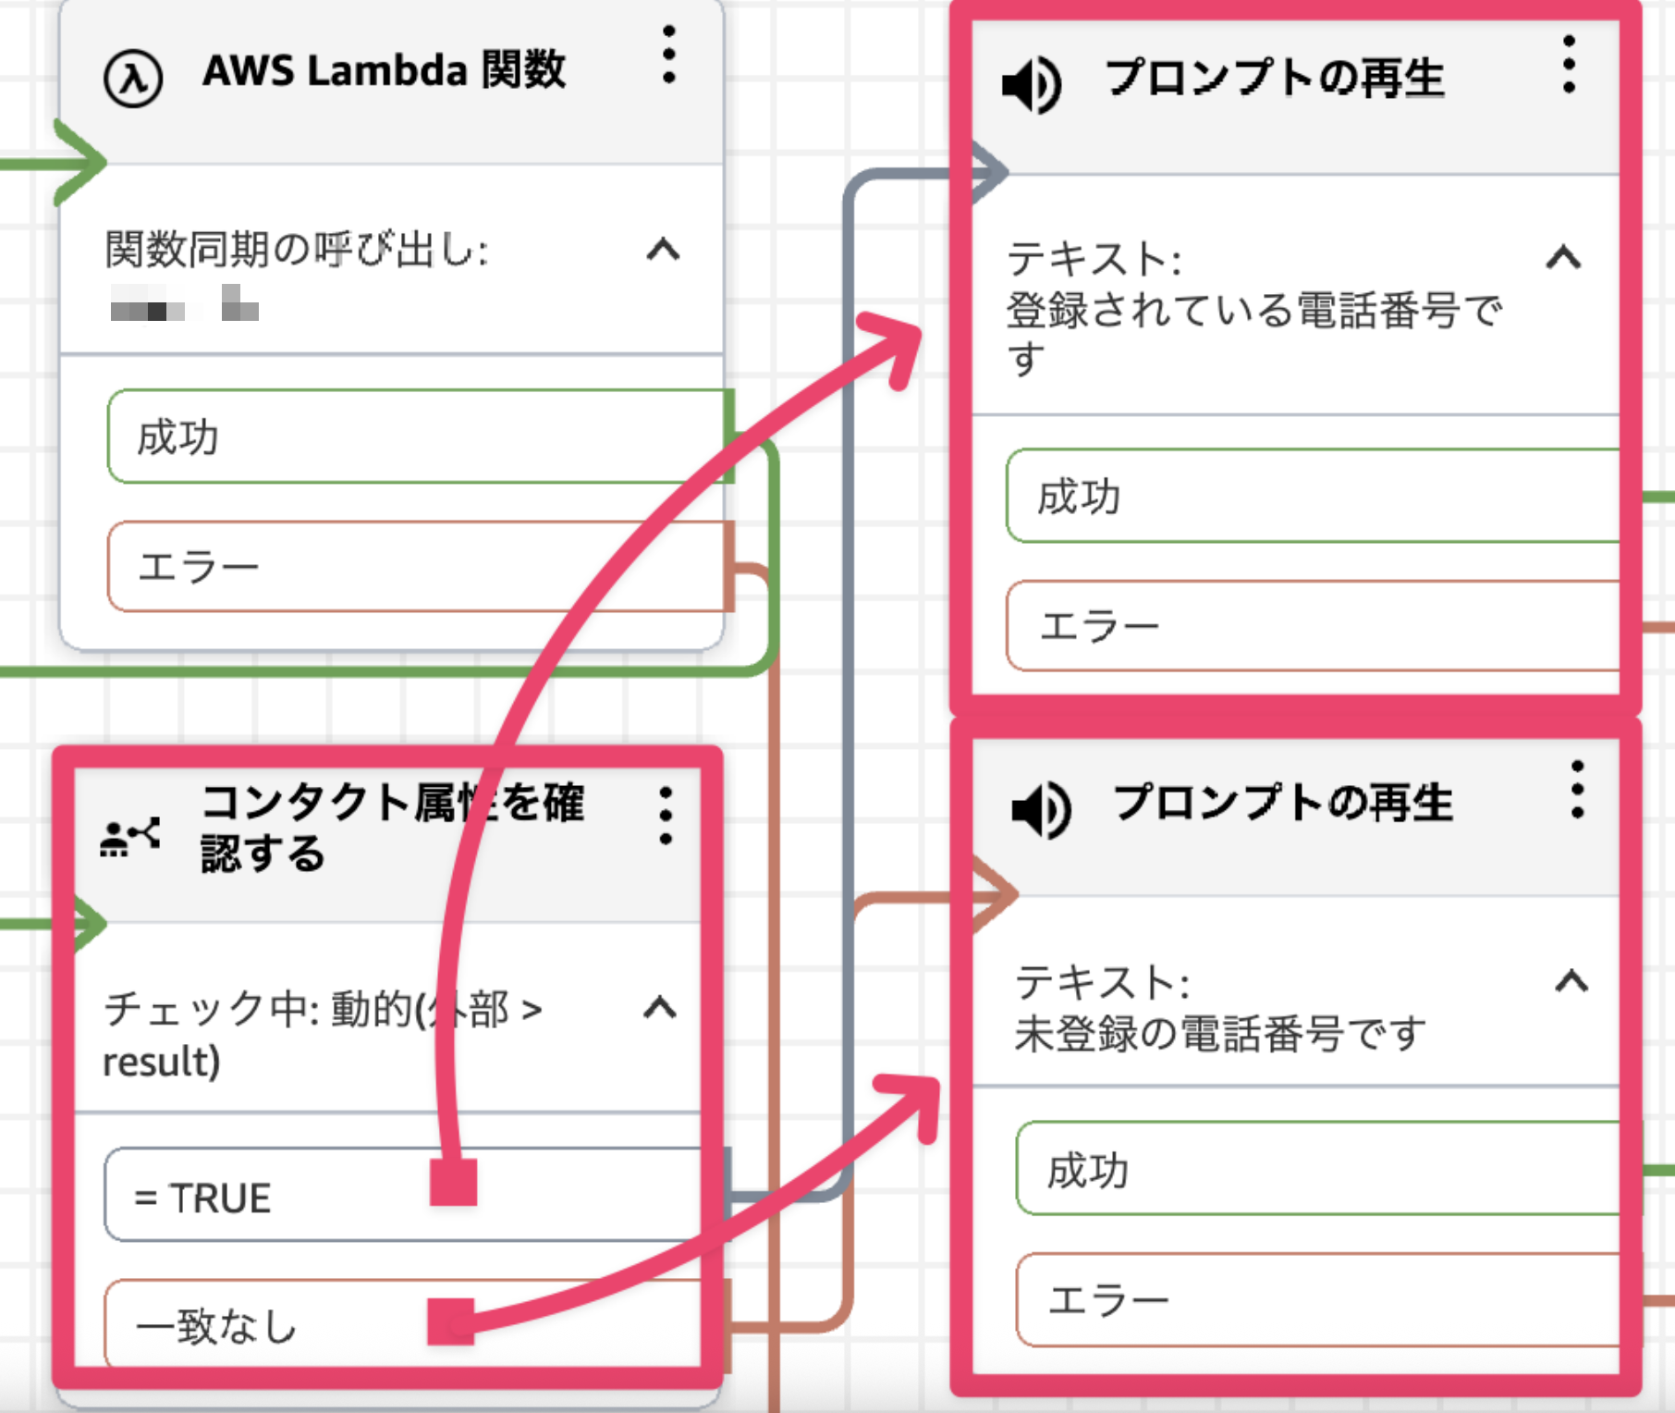Select 成功 output of 登録されている電話番号です block

[x=1313, y=496]
